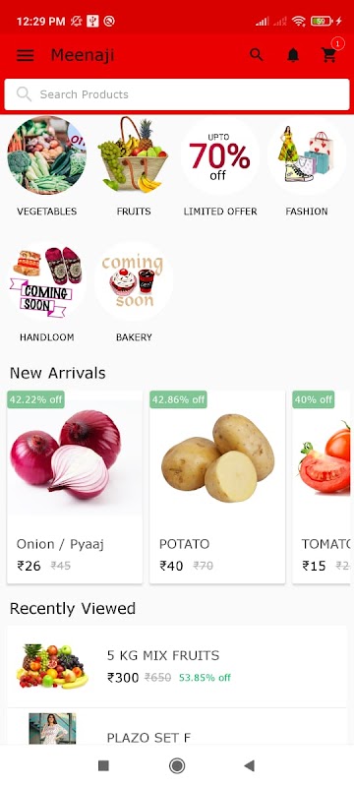Open PLAZO SET F recently viewed item
354x787 pixels.
[177, 726]
